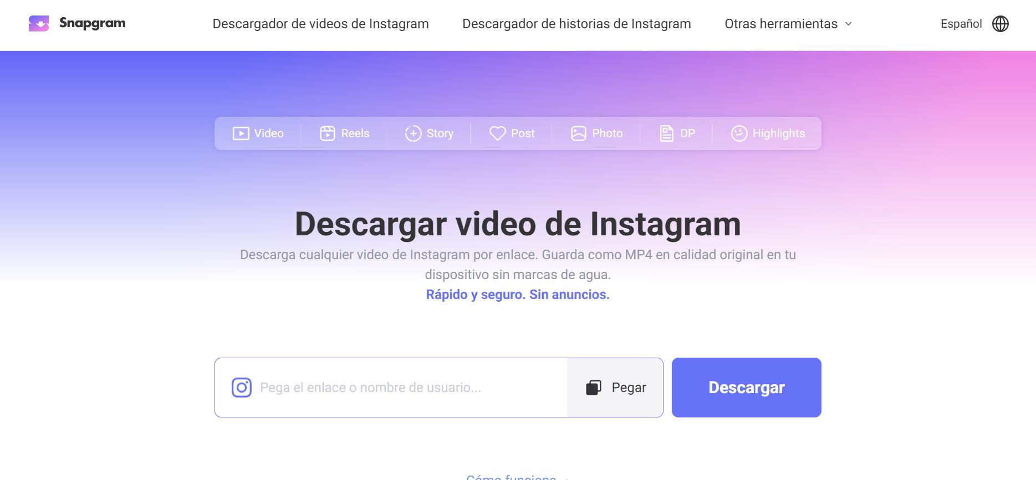1036x480 pixels.
Task: Select the Story tab
Action: (429, 133)
